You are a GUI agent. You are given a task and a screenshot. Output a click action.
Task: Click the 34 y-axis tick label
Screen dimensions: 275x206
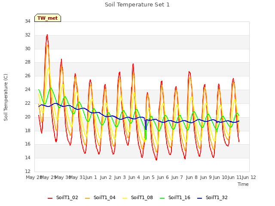tap(27, 21)
